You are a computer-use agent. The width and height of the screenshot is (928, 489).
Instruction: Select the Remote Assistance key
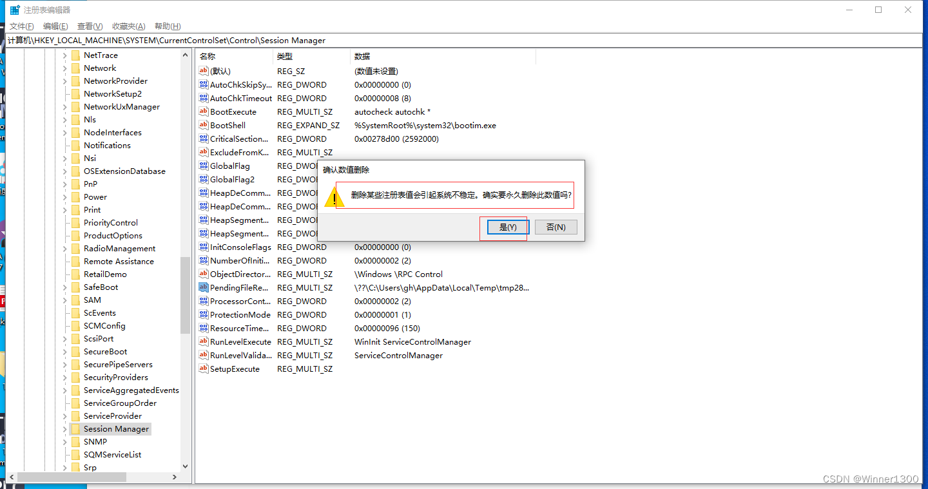[x=119, y=261]
